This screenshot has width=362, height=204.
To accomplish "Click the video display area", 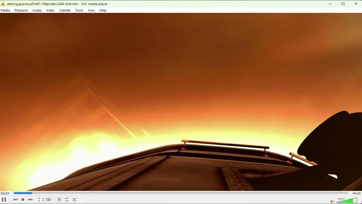I will 181,102.
